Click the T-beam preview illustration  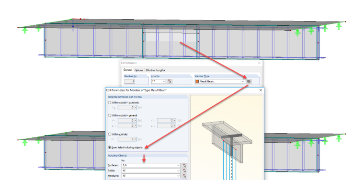point(227,142)
